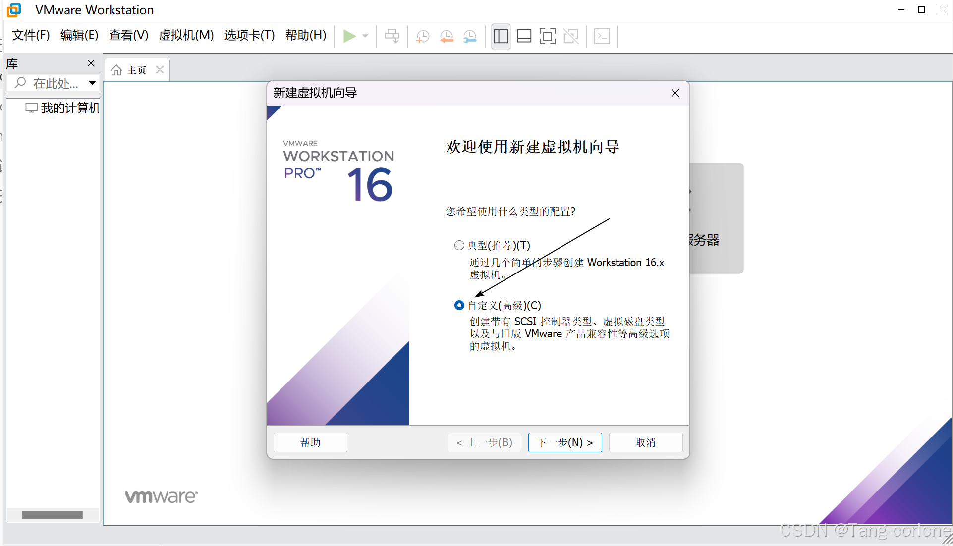The image size is (953, 546).
Task: Click the library search input field
Action: click(x=56, y=83)
